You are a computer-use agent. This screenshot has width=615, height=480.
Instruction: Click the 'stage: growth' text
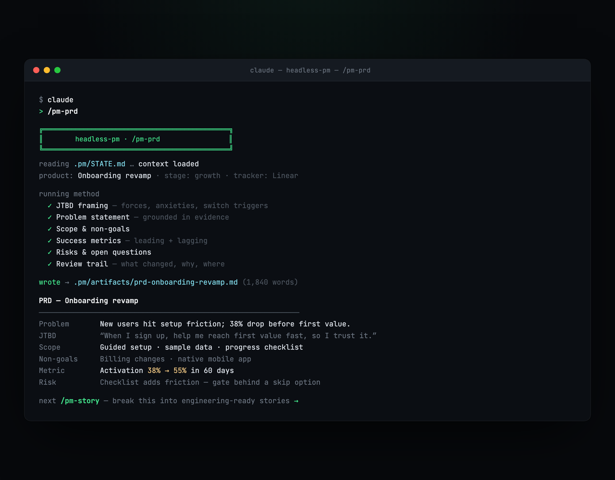click(192, 176)
